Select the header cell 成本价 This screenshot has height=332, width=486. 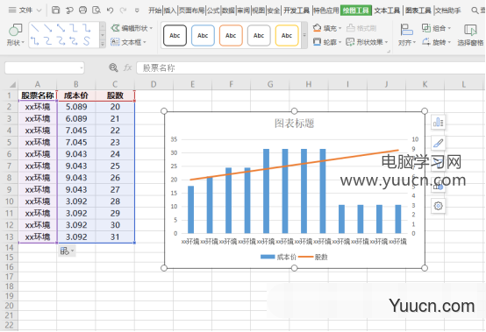tap(76, 95)
